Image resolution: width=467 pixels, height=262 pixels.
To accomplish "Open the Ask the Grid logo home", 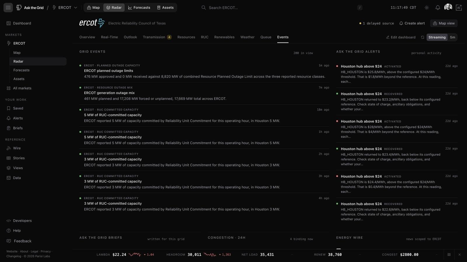I will click(30, 8).
